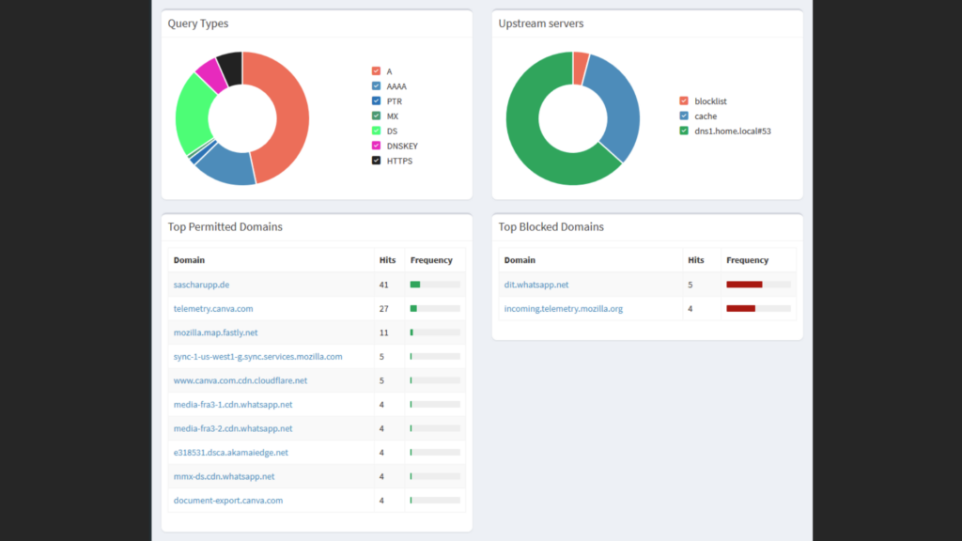Toggle the cache legend checkbox

[x=684, y=116]
